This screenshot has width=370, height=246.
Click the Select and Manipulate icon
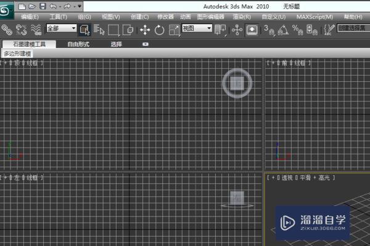pyautogui.click(x=237, y=30)
